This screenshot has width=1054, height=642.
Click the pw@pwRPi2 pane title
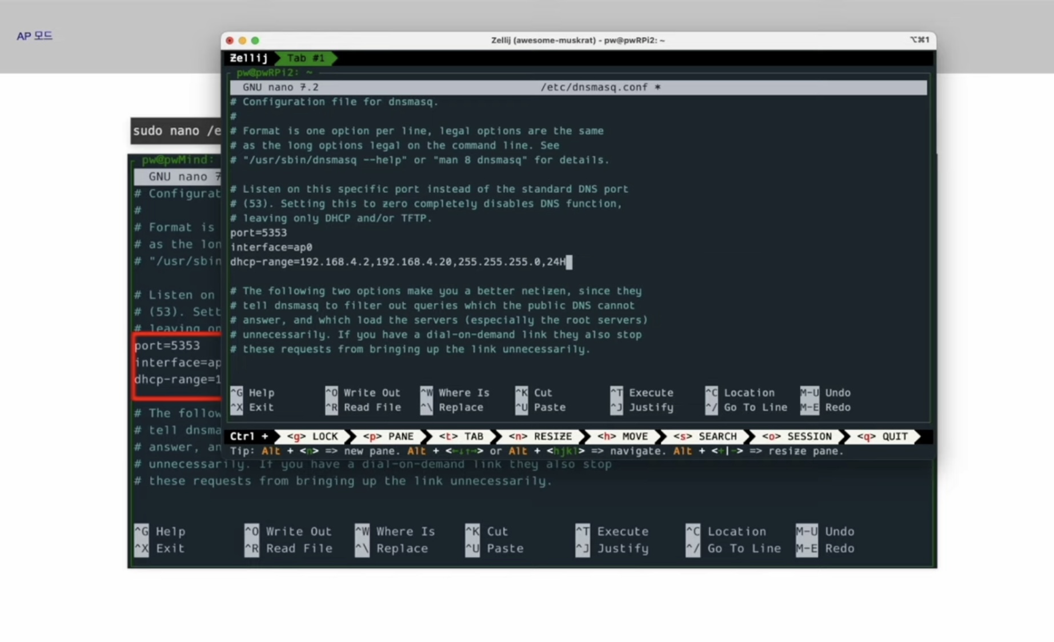coord(274,72)
